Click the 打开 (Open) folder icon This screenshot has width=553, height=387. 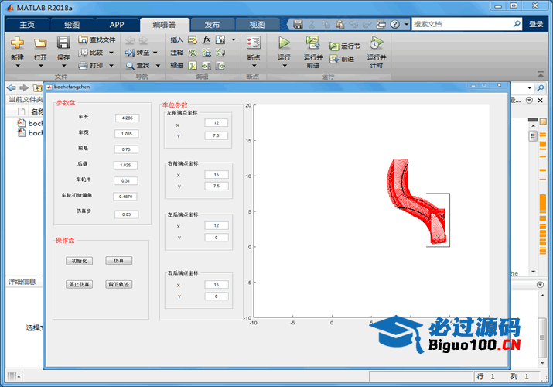tap(40, 43)
